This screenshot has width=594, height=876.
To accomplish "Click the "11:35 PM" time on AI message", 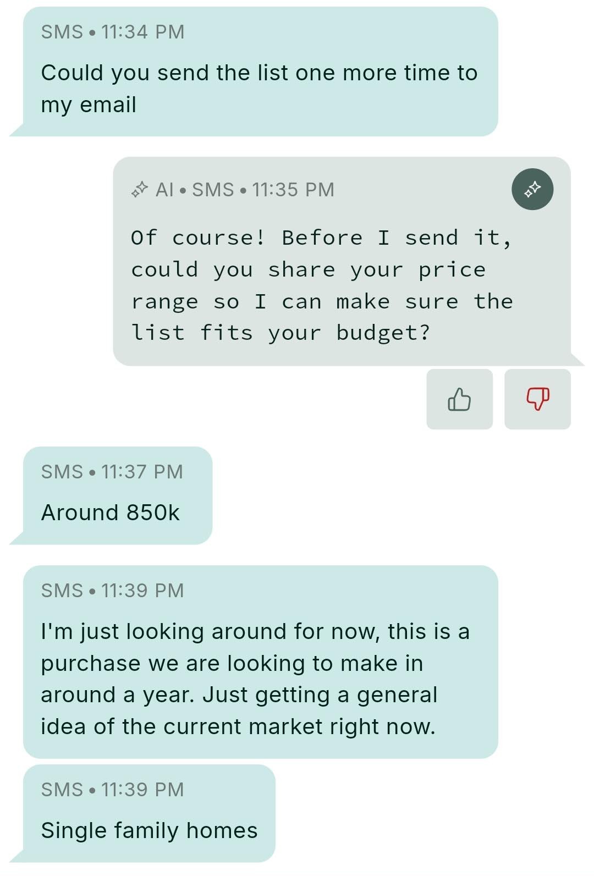I will [x=293, y=190].
